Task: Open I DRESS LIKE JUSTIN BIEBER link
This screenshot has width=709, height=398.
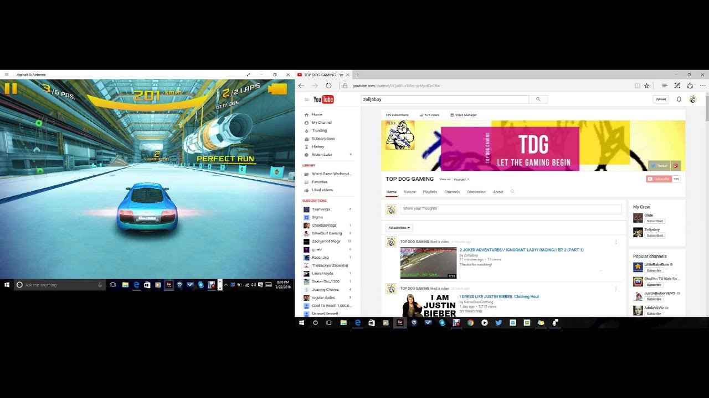Action: tap(499, 296)
